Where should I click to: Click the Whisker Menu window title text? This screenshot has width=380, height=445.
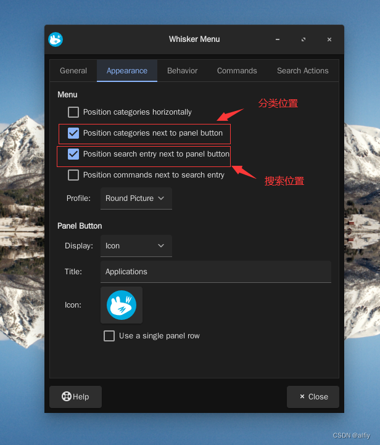(x=194, y=39)
